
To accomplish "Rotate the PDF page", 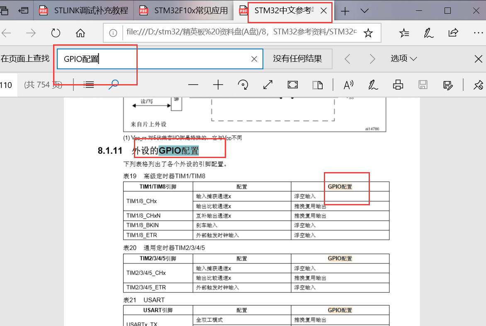I will click(x=243, y=85).
